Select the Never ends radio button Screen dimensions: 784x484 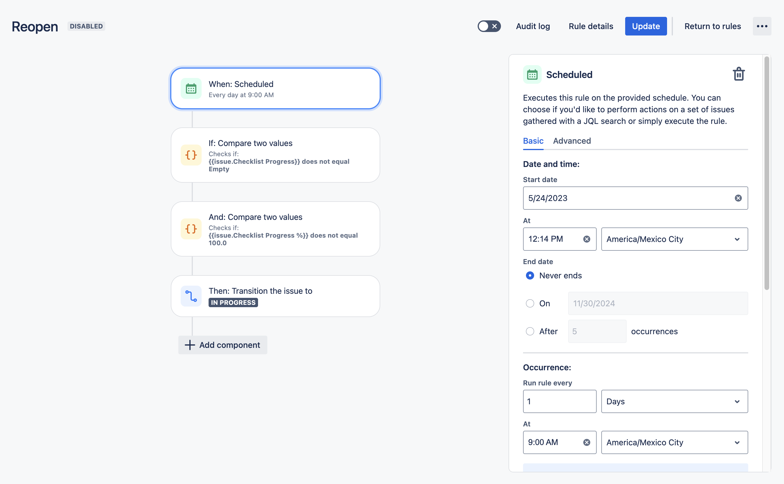click(x=530, y=276)
